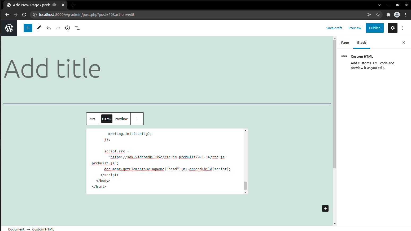View site information icon in address bar

pos(34,15)
